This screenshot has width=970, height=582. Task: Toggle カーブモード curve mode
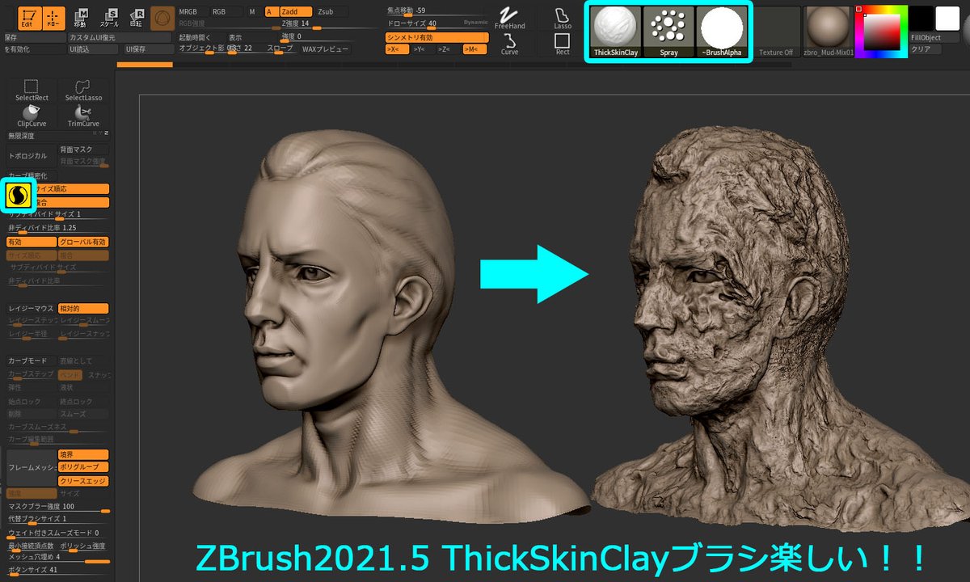(31, 361)
